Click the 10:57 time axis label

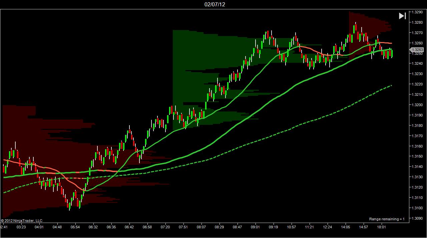(x=291, y=227)
